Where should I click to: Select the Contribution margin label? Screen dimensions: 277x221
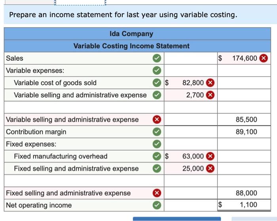tap(36, 132)
